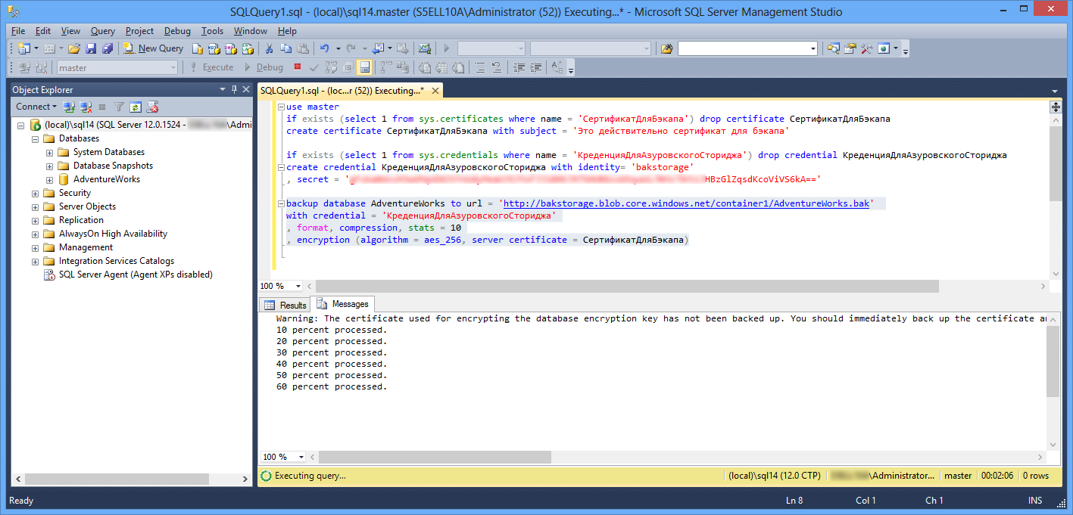Viewport: 1073px width, 515px height.
Task: Switch to the Results tab
Action: (285, 305)
